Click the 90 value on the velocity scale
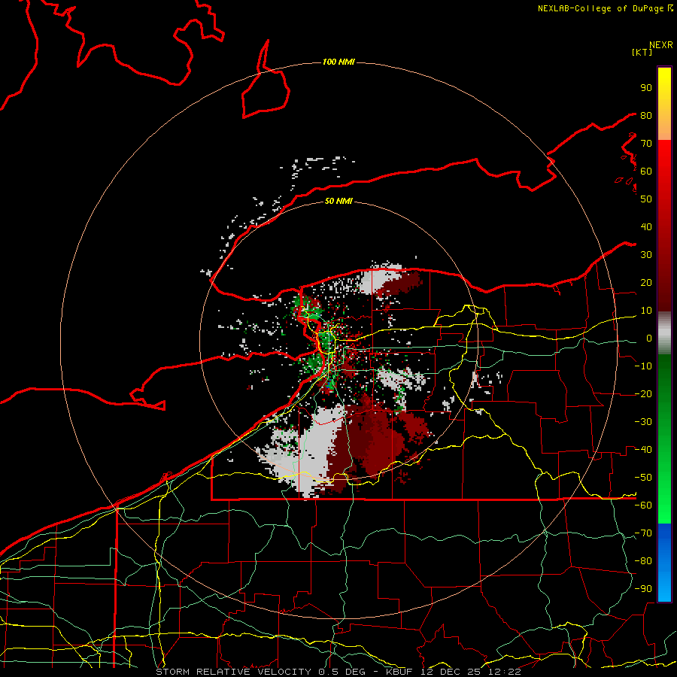Screen dimensions: 677x677 click(646, 88)
